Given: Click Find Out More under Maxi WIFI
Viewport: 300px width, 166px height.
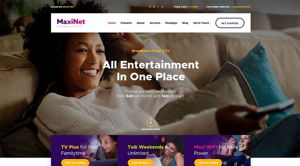Looking at the screenshot, I should [x=208, y=163].
